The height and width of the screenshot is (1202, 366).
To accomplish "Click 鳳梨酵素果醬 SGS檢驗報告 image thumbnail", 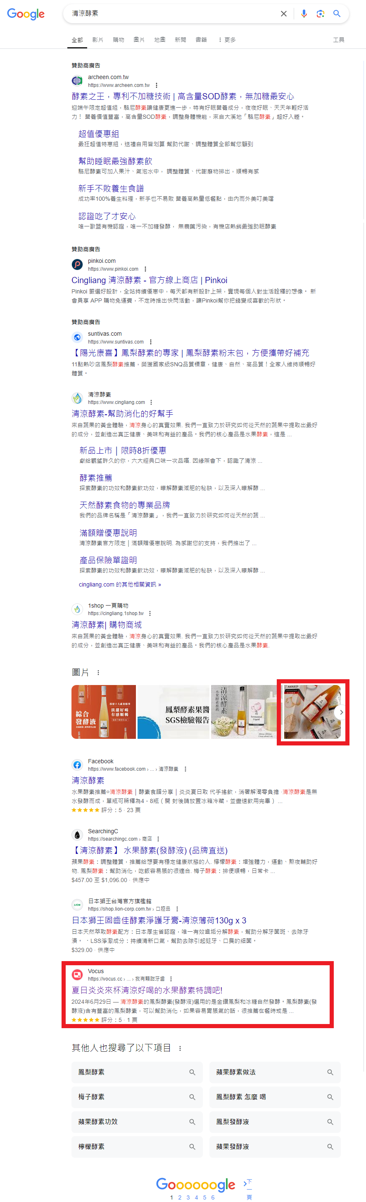I will [173, 712].
